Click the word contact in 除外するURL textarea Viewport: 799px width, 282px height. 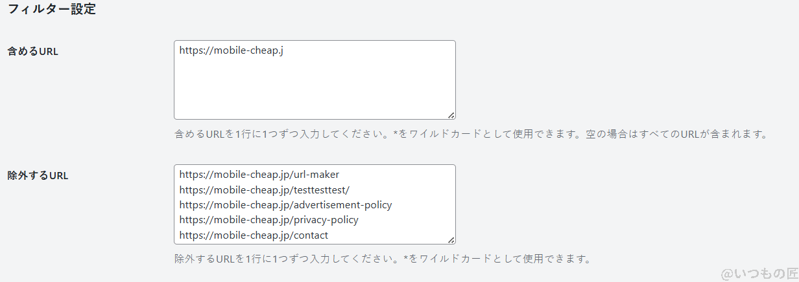click(311, 235)
